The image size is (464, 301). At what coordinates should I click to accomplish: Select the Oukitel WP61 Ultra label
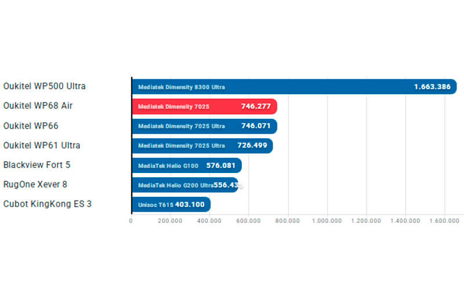click(42, 145)
